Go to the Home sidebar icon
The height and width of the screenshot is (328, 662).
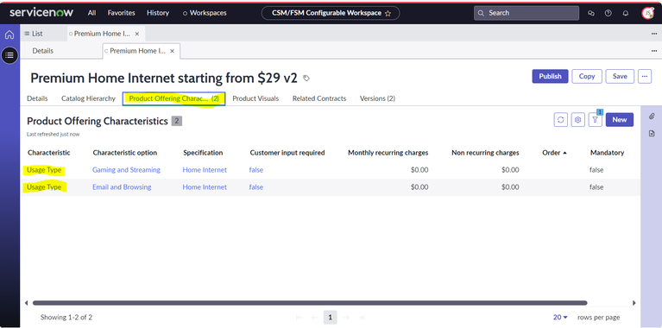click(9, 35)
